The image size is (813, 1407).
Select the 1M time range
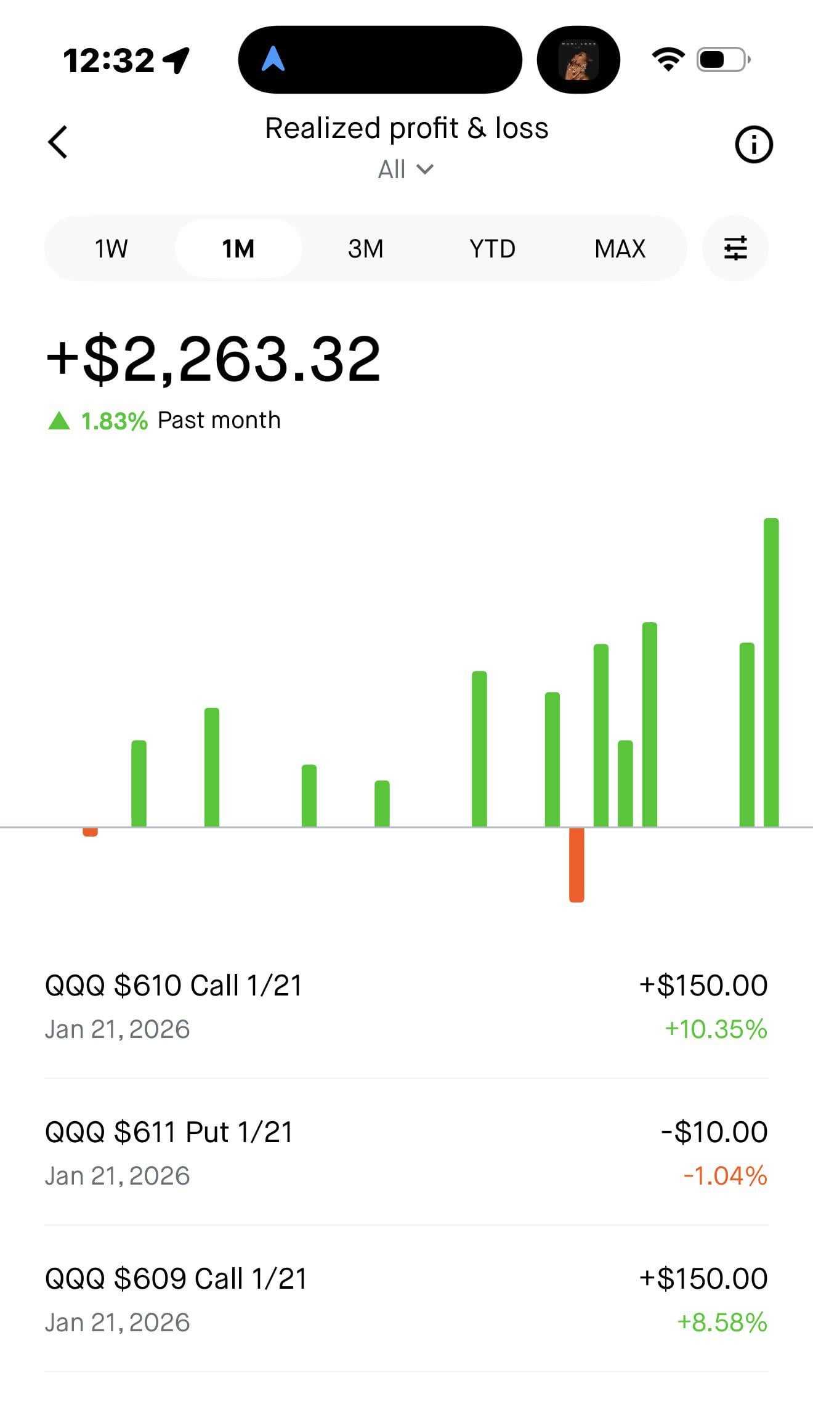point(238,249)
